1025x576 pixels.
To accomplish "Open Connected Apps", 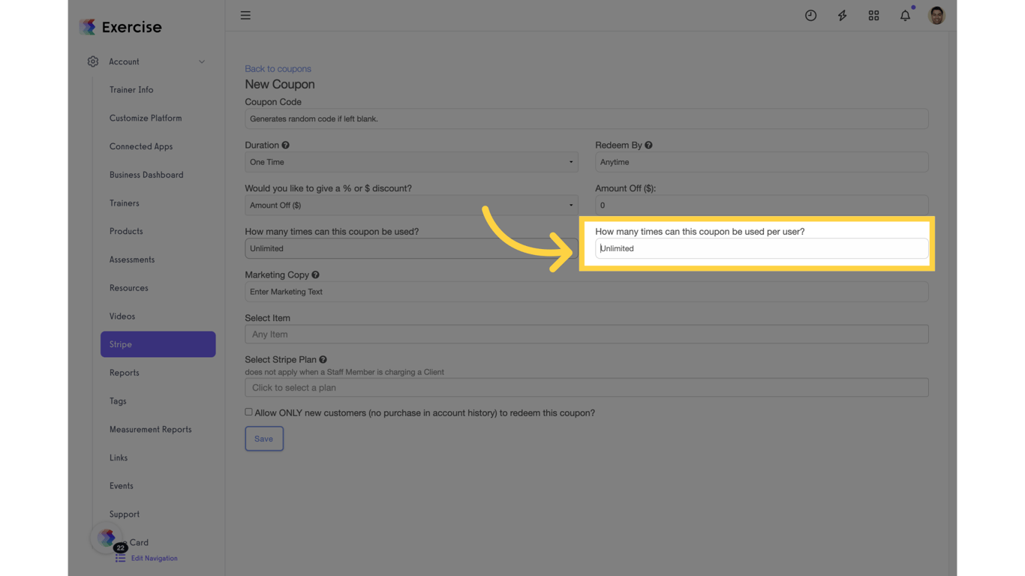I will pos(141,146).
